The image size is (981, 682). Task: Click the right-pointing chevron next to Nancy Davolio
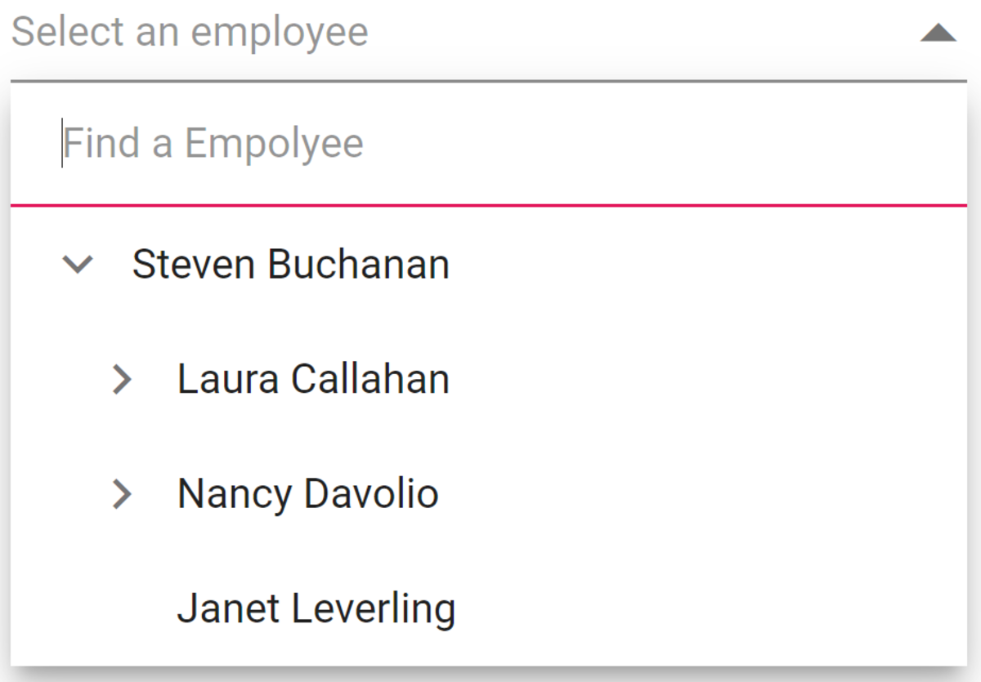pyautogui.click(x=122, y=494)
